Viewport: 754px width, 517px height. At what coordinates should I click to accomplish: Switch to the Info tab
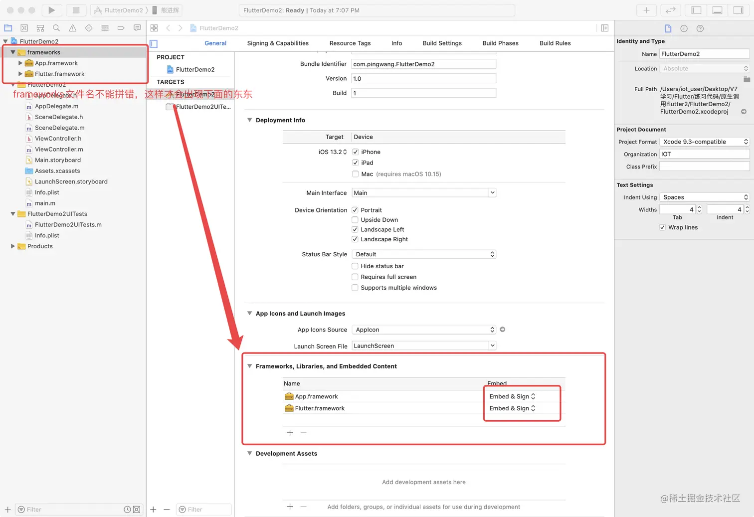pyautogui.click(x=397, y=43)
